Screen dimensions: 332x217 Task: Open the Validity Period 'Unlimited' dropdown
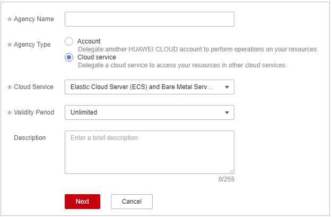(x=143, y=112)
